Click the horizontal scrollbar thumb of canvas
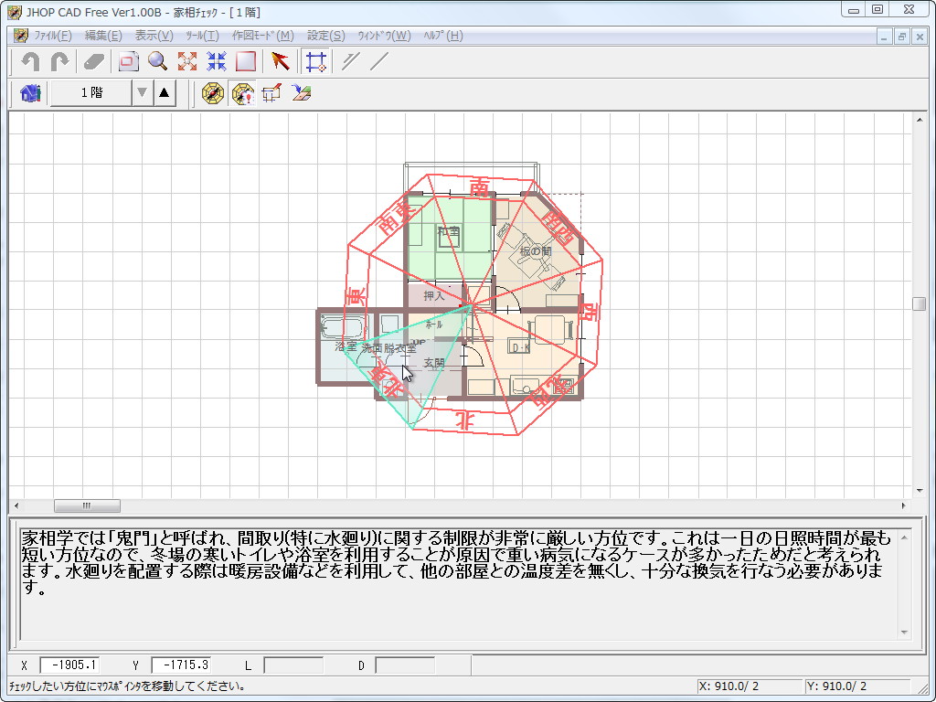Image resolution: width=936 pixels, height=702 pixels. pyautogui.click(x=87, y=505)
